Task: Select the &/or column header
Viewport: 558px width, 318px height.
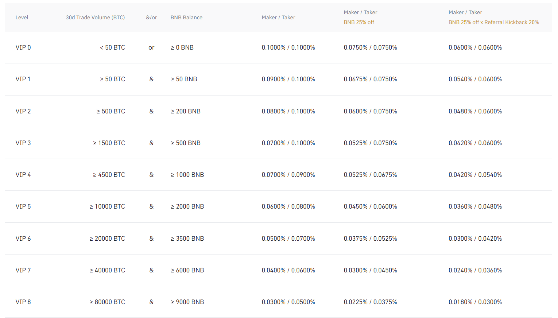Action: point(151,18)
